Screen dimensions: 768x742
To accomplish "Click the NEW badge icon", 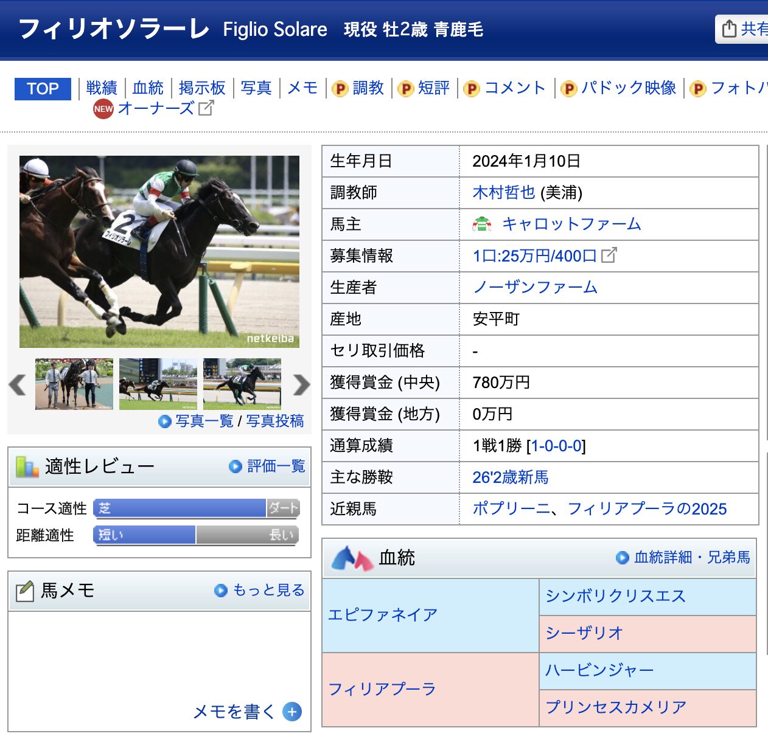I will click(103, 109).
